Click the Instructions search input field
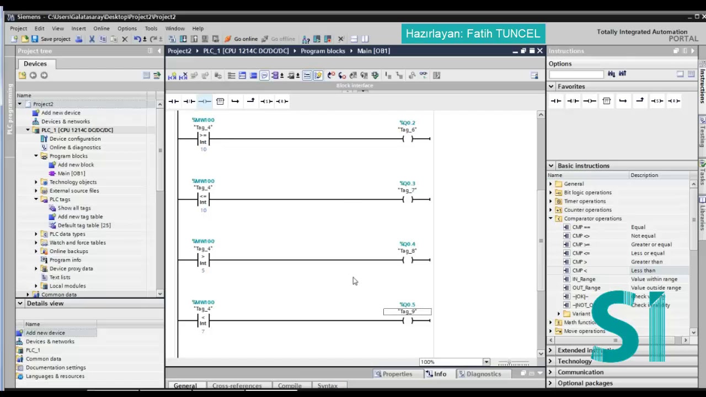Screen dimensions: 706x397 point(576,74)
